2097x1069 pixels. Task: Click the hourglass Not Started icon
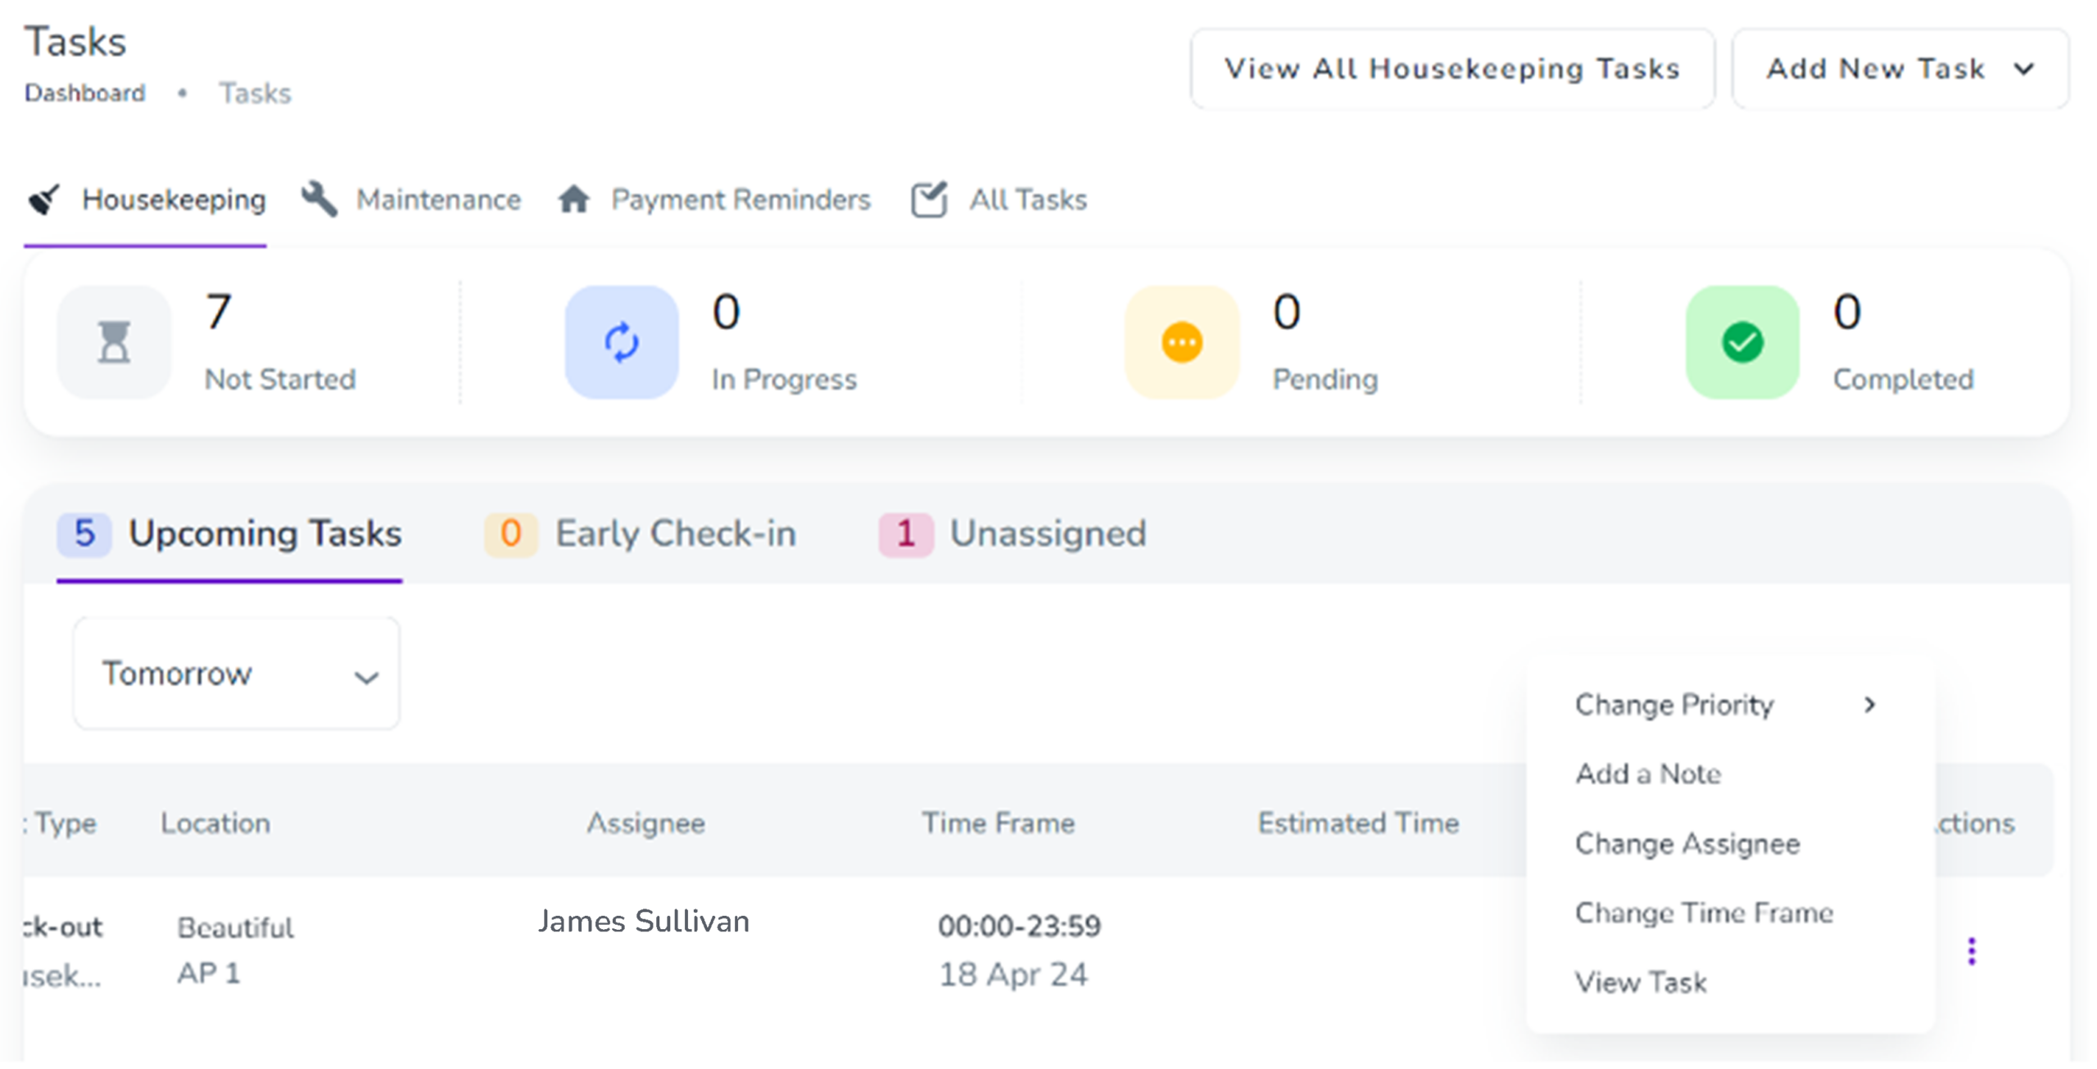tap(114, 342)
